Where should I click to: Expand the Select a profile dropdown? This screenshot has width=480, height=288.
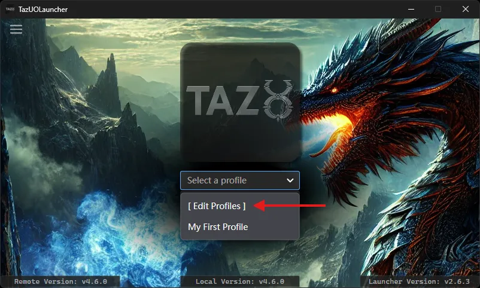(239, 180)
